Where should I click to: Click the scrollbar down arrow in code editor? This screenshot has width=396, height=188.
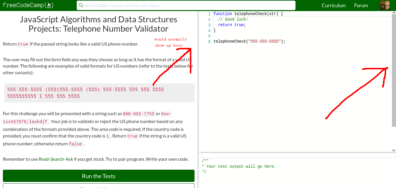[x=394, y=150]
